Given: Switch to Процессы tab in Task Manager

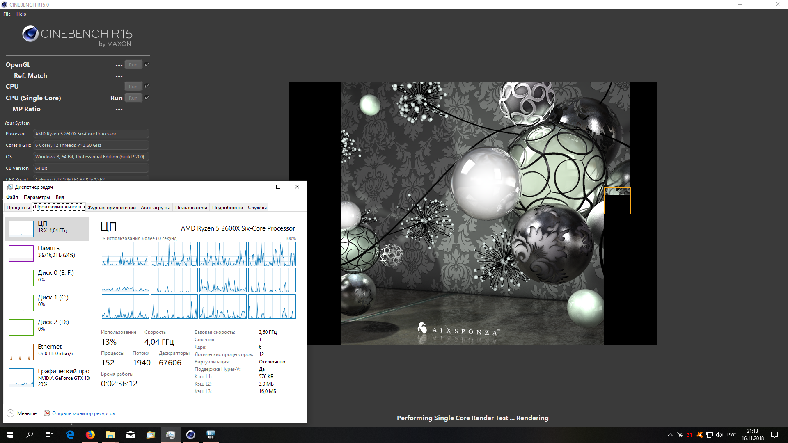Looking at the screenshot, I should 18,208.
